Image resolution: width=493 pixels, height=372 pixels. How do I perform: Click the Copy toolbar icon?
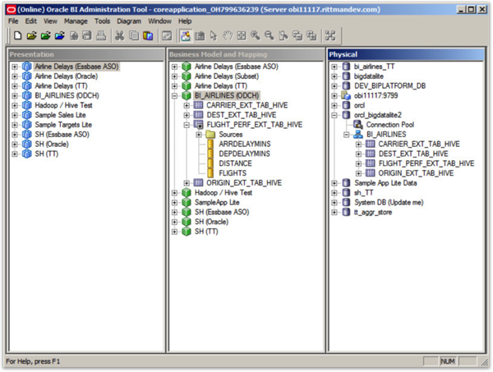pyautogui.click(x=134, y=36)
